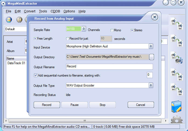Click the Cancel button
188x131 pixels.
click(141, 105)
